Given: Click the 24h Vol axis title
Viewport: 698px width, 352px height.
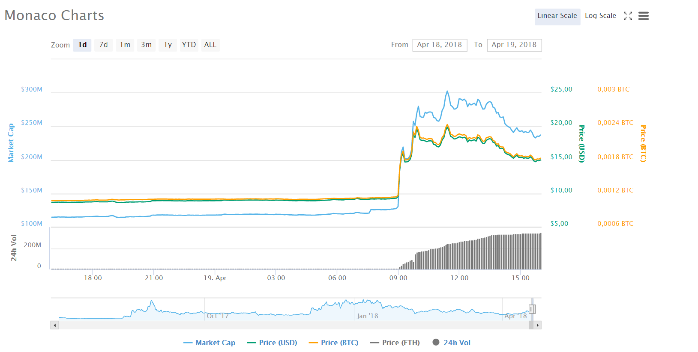Looking at the screenshot, I should pyautogui.click(x=14, y=248).
